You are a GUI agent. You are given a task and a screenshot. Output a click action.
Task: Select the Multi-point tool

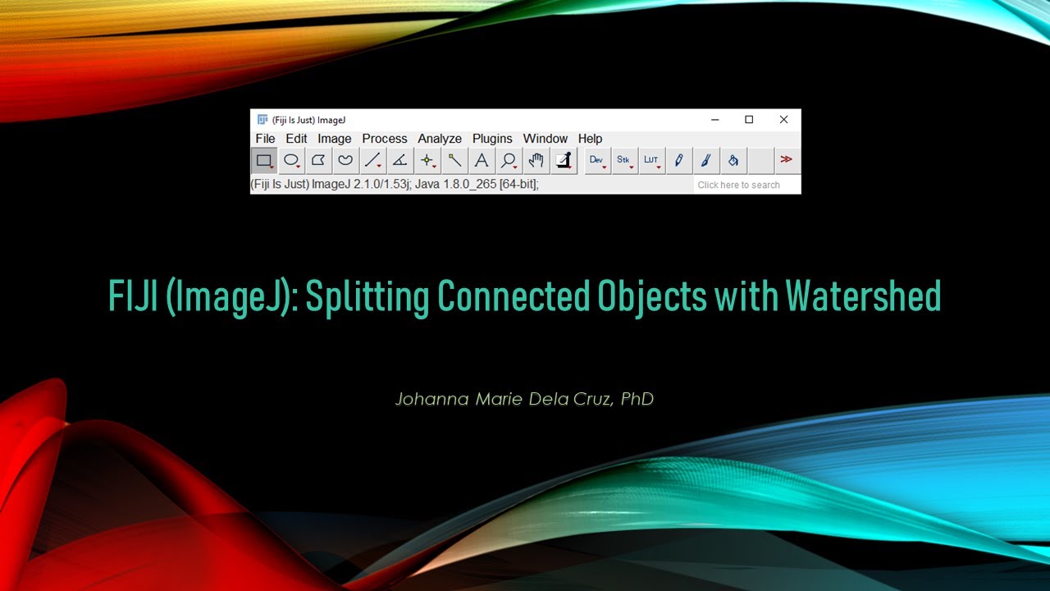click(427, 160)
